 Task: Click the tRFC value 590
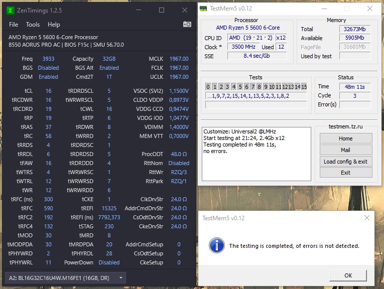pyautogui.click(x=48, y=208)
